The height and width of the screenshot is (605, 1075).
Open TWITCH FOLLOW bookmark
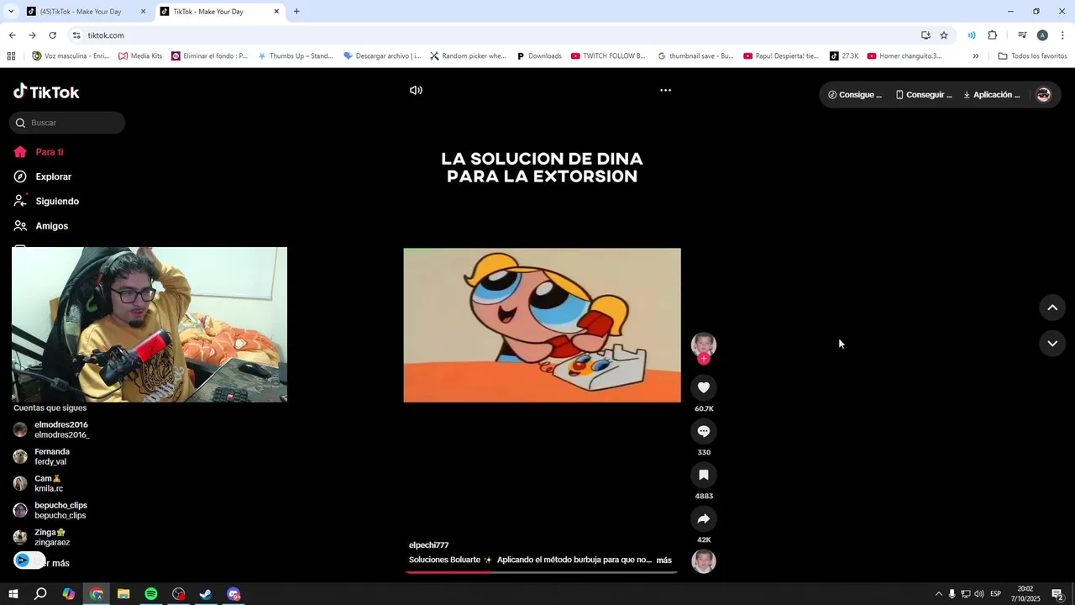click(608, 56)
